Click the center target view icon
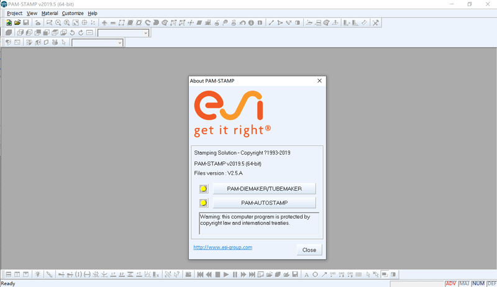 [x=84, y=23]
